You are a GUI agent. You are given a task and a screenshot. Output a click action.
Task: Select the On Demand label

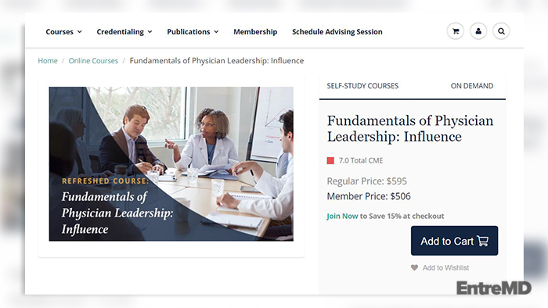pos(472,86)
